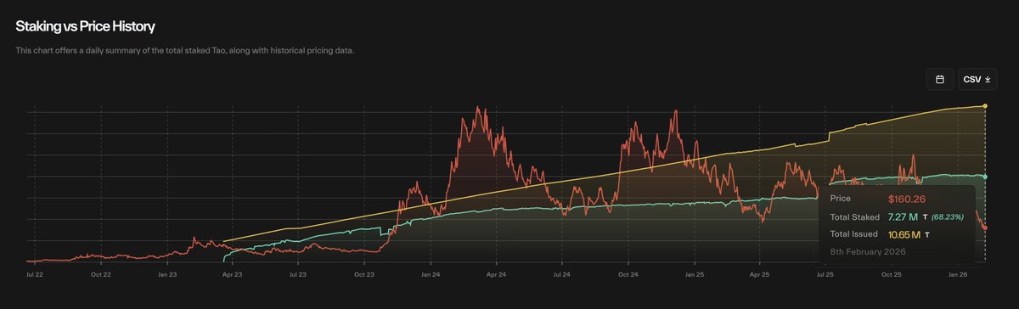Click the 10.65 M total issued value
Screen dimensions: 1019x309
[x=905, y=234]
